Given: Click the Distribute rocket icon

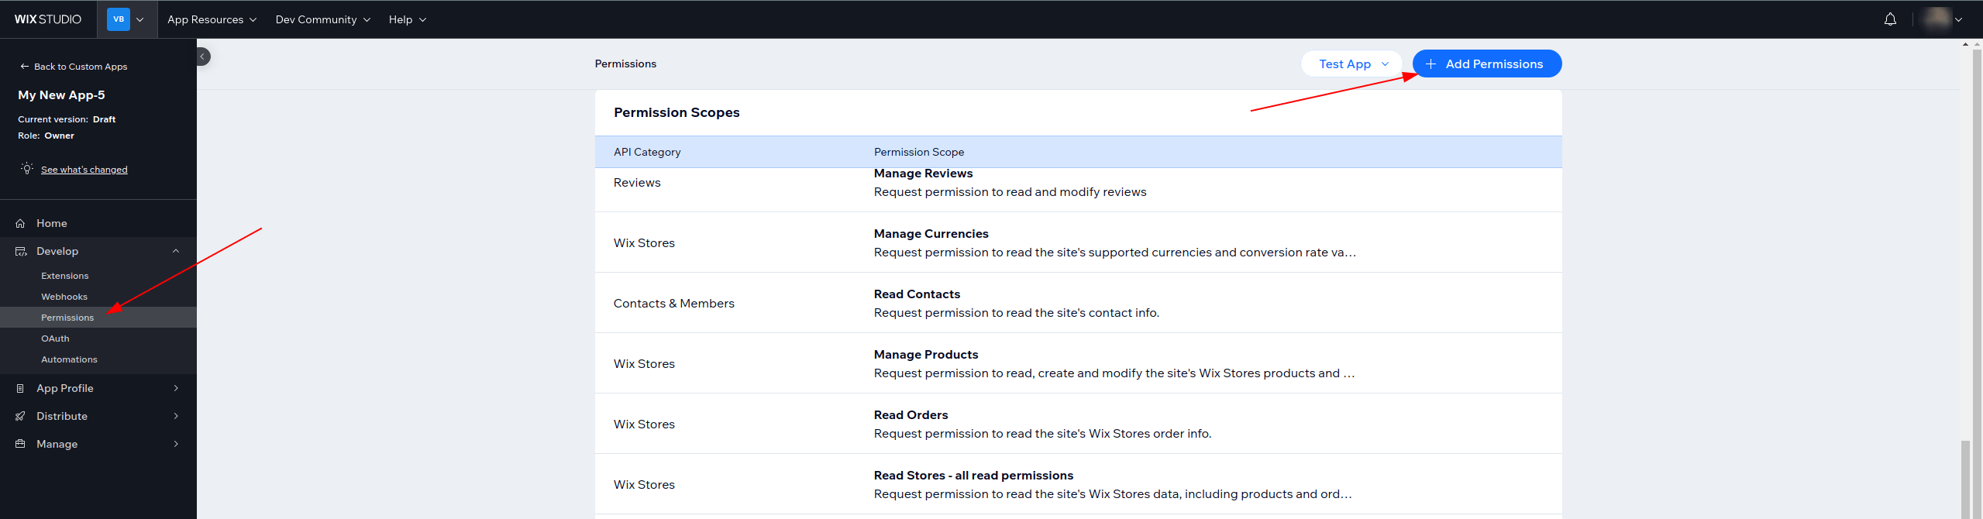Looking at the screenshot, I should tap(20, 416).
